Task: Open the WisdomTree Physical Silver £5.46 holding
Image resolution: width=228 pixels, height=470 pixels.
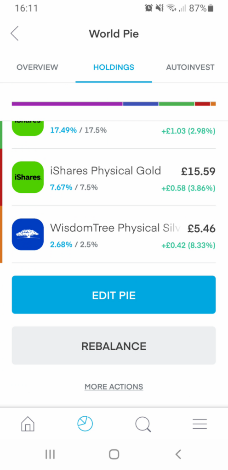Action: pyautogui.click(x=114, y=234)
